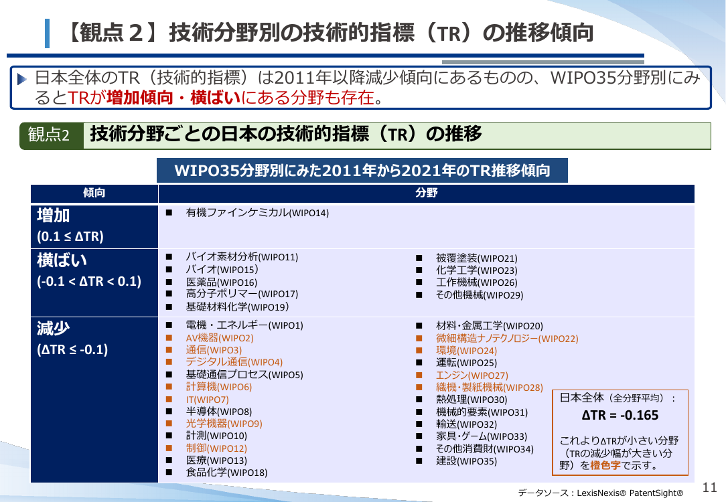
Task: Click the orange bullet beside 環境(WIPO24)
Action: tap(419, 351)
